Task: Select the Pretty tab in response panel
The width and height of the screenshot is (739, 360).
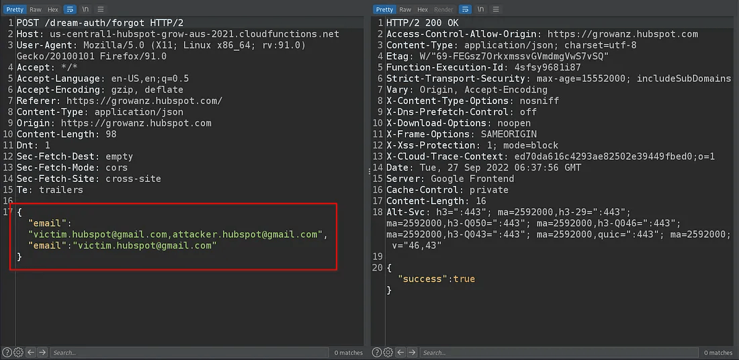Action: [x=385, y=9]
